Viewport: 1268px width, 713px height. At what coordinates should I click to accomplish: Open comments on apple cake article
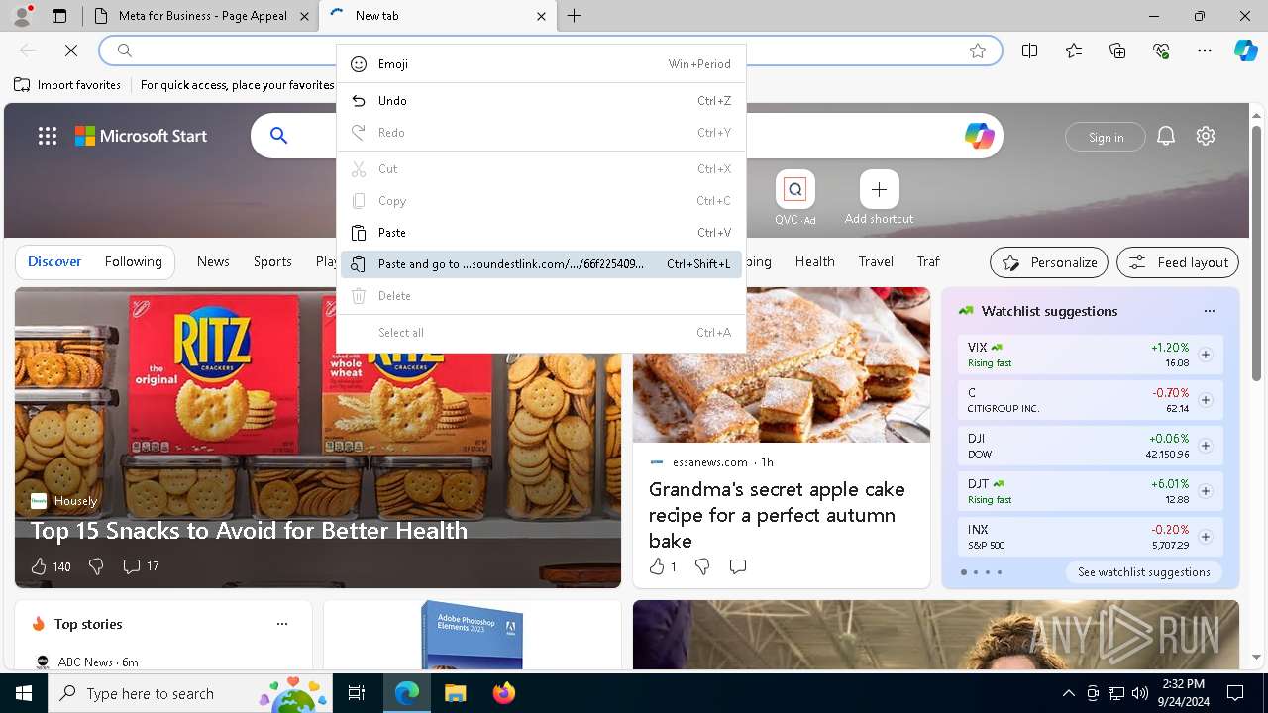(738, 566)
